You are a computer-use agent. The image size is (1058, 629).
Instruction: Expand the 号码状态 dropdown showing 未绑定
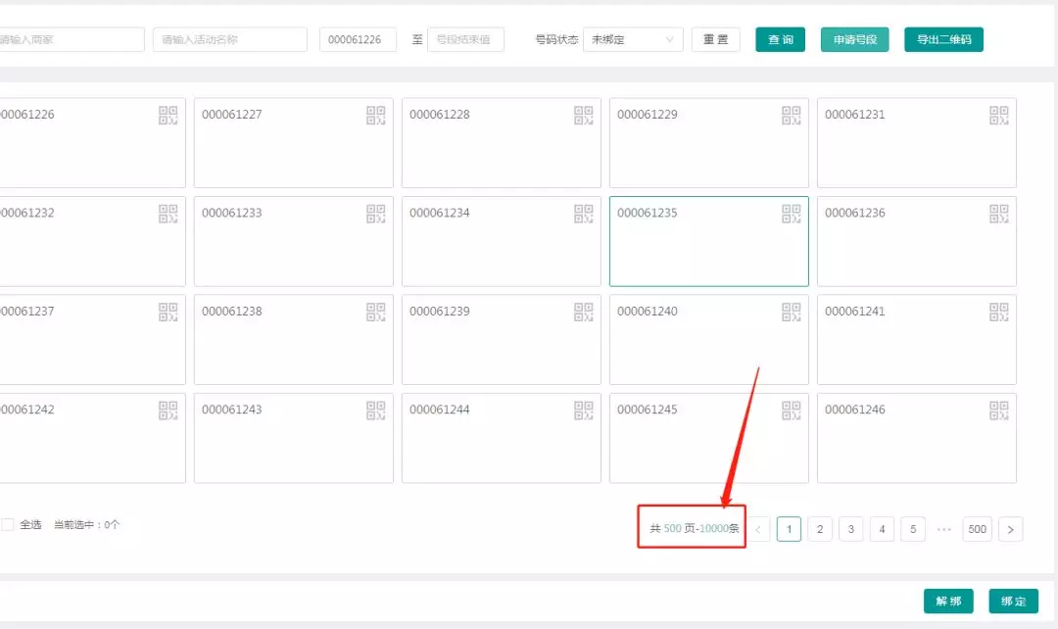[633, 40]
